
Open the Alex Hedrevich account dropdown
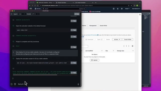click(x=136, y=9)
